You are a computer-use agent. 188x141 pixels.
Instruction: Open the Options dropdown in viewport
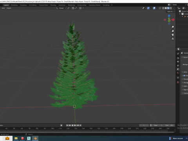[171, 12]
